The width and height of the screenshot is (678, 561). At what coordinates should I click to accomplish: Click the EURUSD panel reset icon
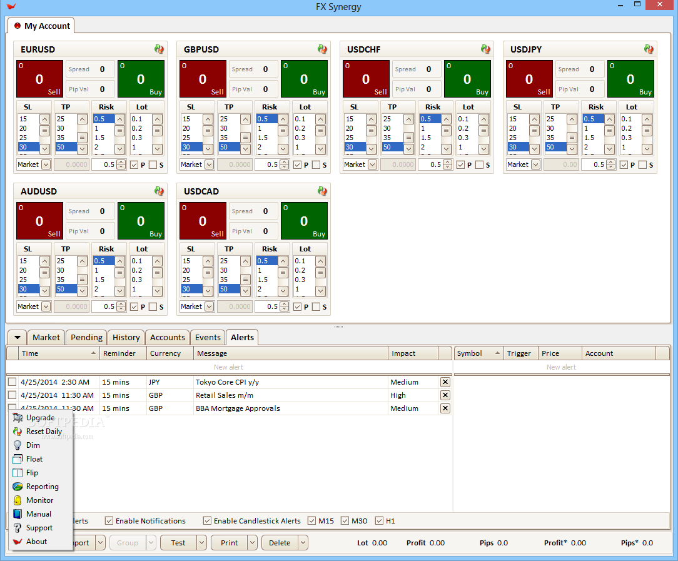(x=159, y=49)
